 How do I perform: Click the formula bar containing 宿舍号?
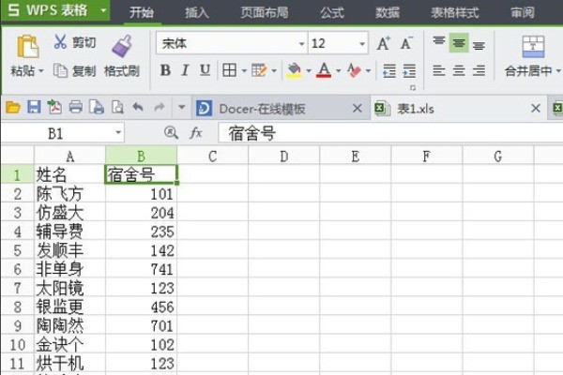click(390, 133)
